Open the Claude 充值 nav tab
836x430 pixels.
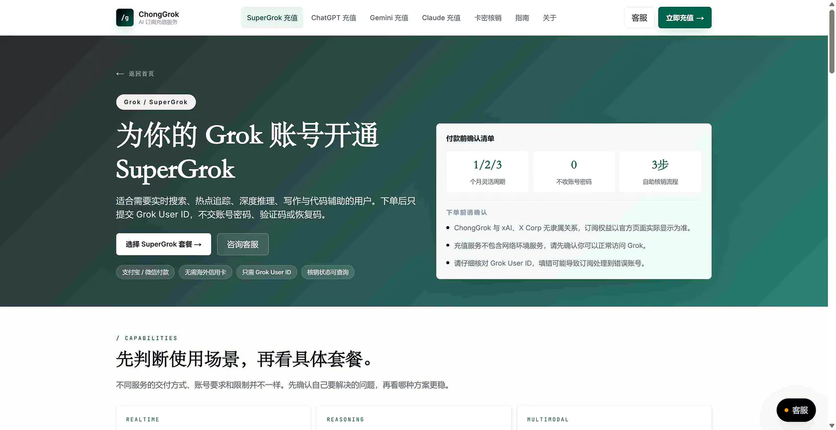(x=442, y=18)
